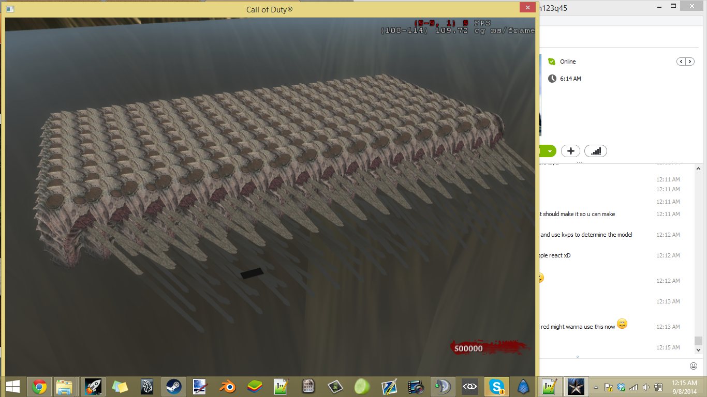Open network signal icon in tray
Screen dimensions: 707x397
634,387
